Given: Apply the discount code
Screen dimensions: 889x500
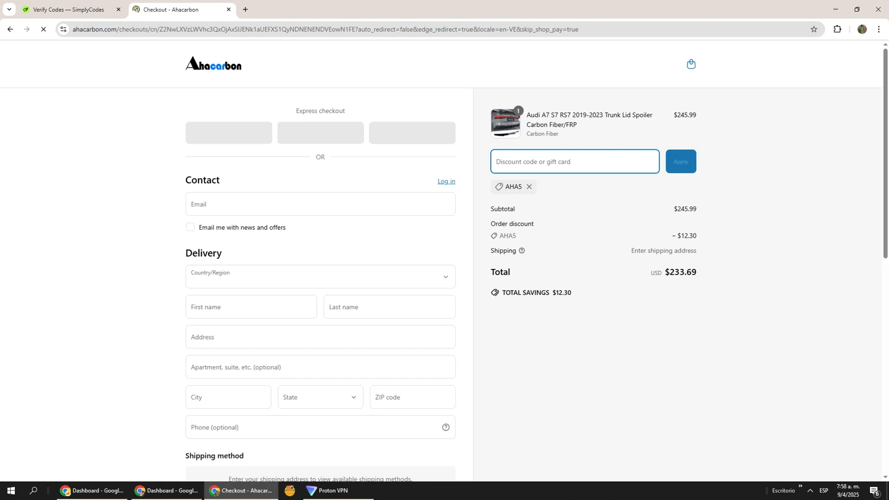Looking at the screenshot, I should click(x=681, y=161).
